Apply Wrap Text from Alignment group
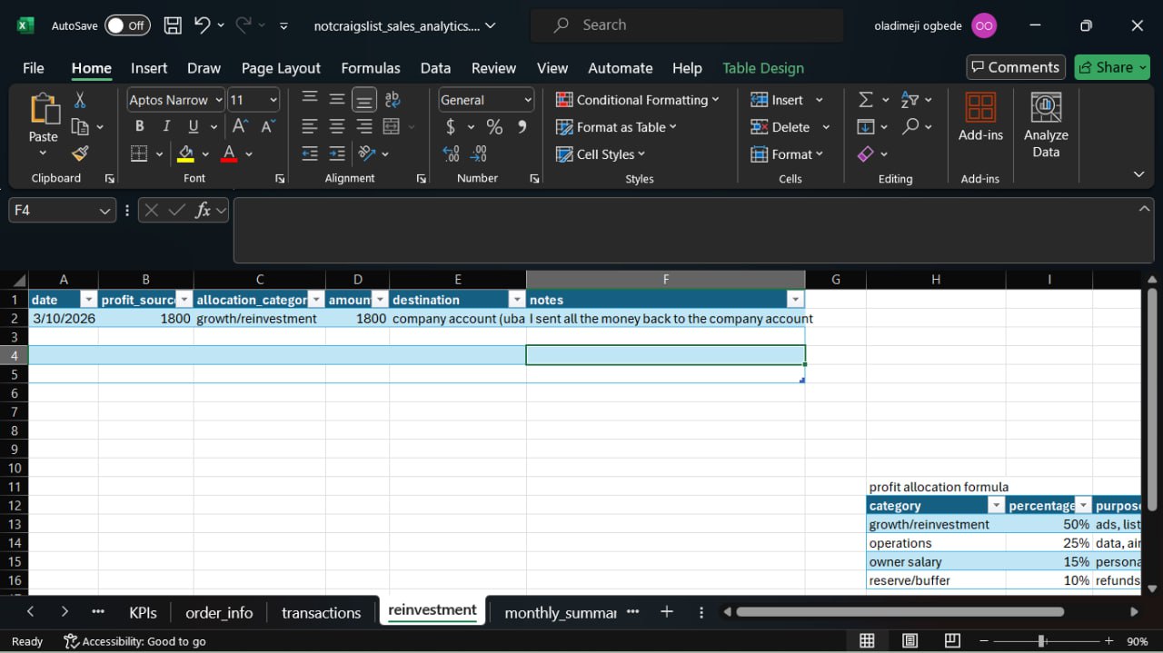Screen dimensions: 1163x653 (393, 100)
